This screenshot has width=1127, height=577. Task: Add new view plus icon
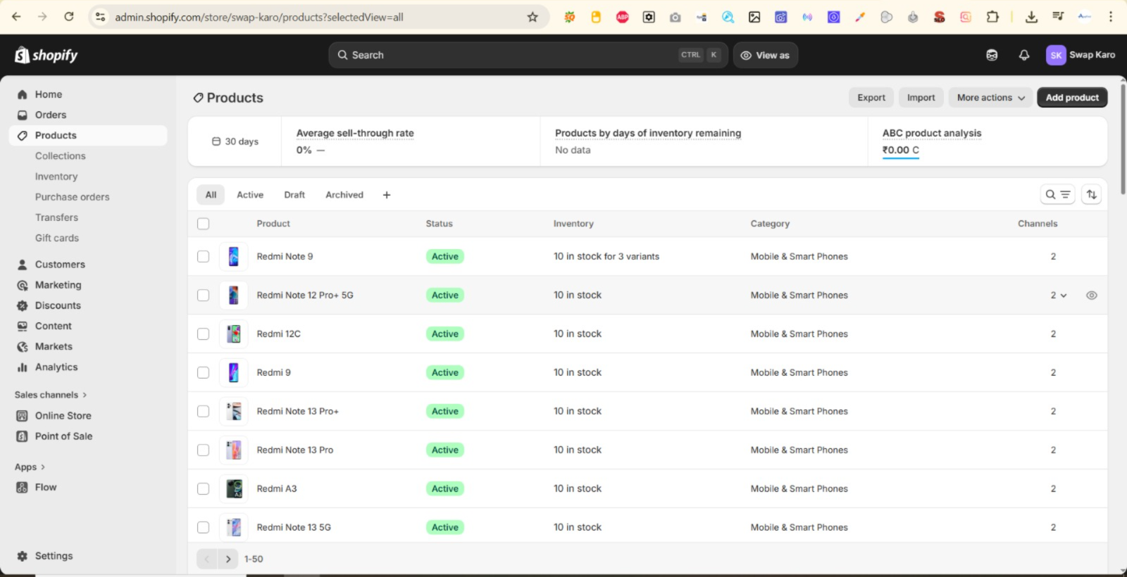coord(387,195)
